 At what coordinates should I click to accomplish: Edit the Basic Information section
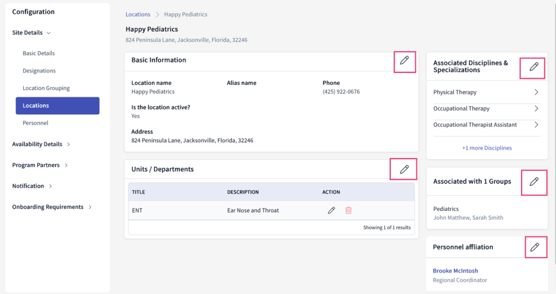pyautogui.click(x=405, y=61)
